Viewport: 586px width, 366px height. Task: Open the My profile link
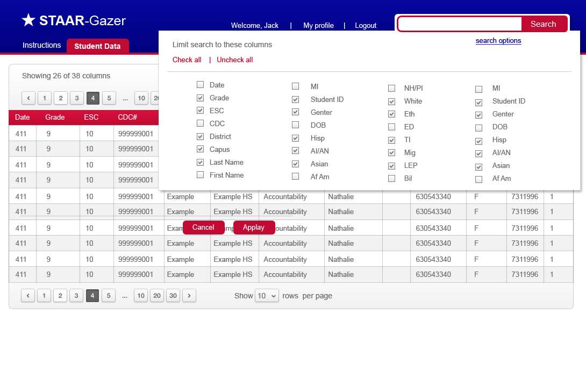(318, 26)
